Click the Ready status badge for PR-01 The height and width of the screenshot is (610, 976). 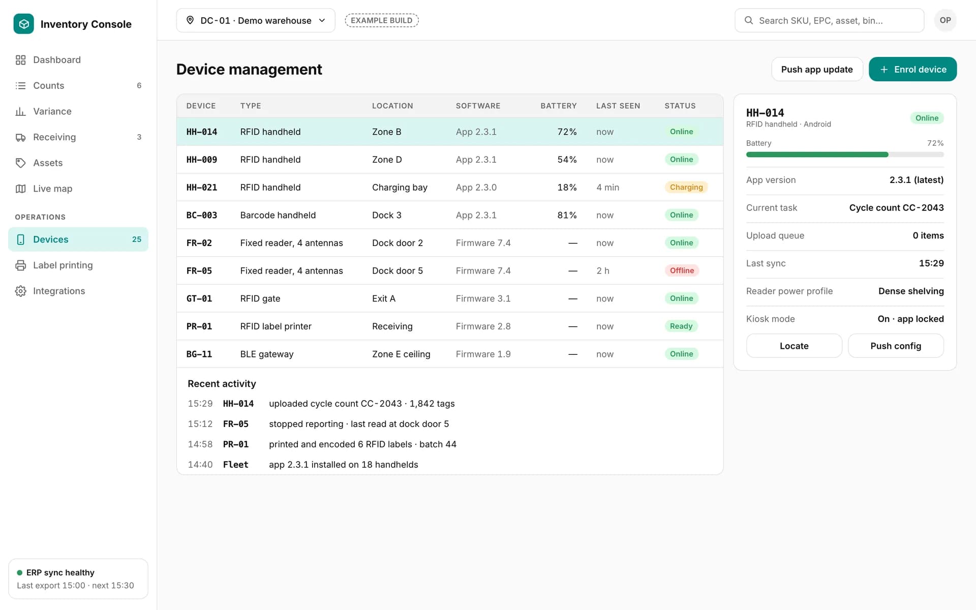point(681,326)
